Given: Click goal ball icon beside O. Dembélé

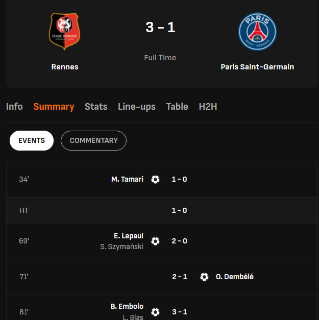Looking at the screenshot, I should click(204, 277).
